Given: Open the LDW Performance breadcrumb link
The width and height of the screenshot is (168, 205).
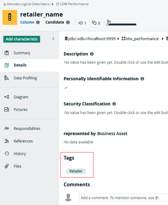Looking at the screenshot, I should [74, 4].
